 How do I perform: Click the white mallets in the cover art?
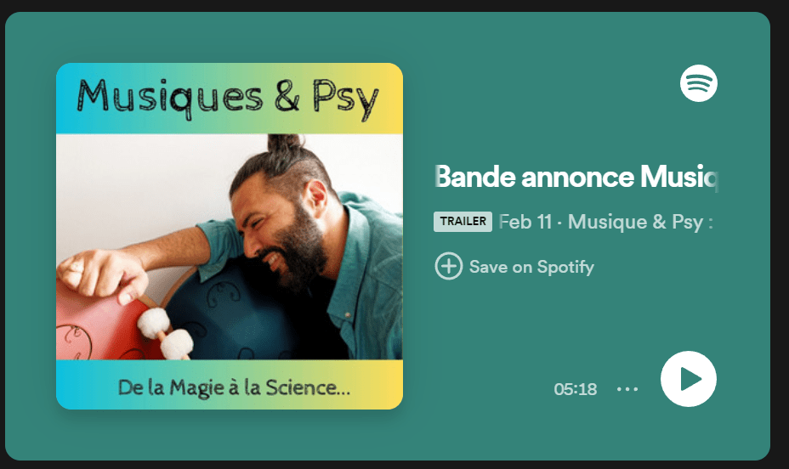coord(165,333)
